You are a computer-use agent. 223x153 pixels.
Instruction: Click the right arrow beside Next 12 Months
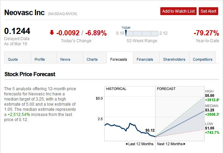coord(184,144)
